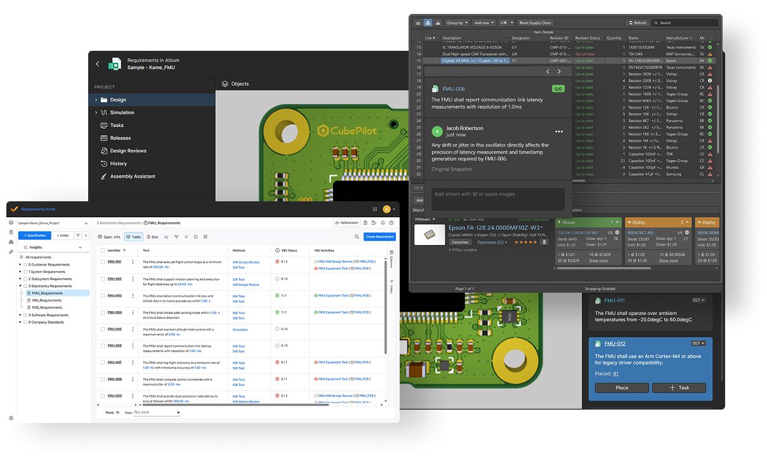The height and width of the screenshot is (461, 767).
Task: Tick the checkbox for requirement FMU-006
Action: click(102, 345)
